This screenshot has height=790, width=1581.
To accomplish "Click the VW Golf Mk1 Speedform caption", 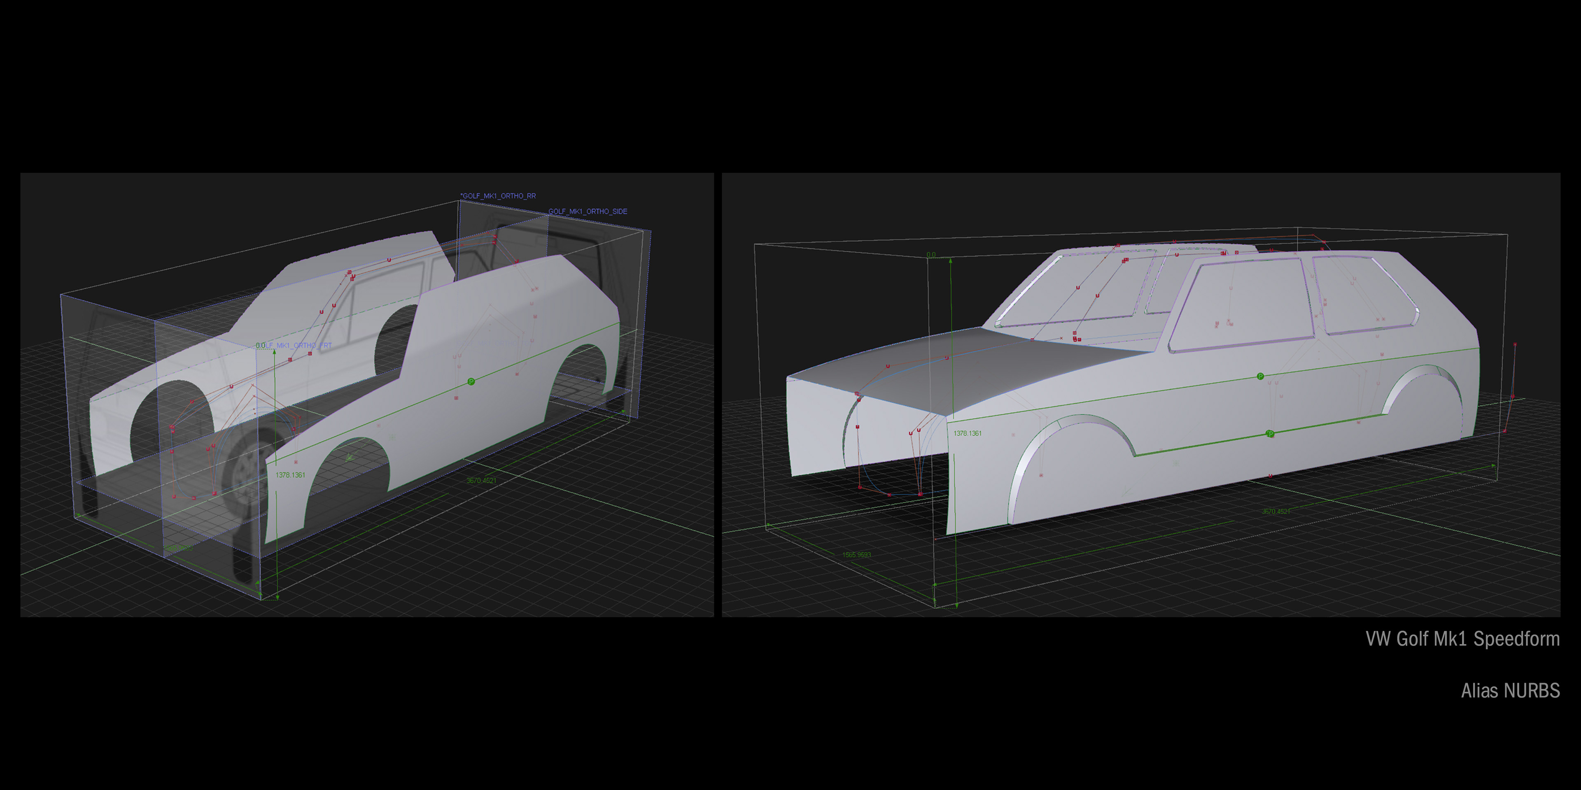I will pyautogui.click(x=1462, y=639).
